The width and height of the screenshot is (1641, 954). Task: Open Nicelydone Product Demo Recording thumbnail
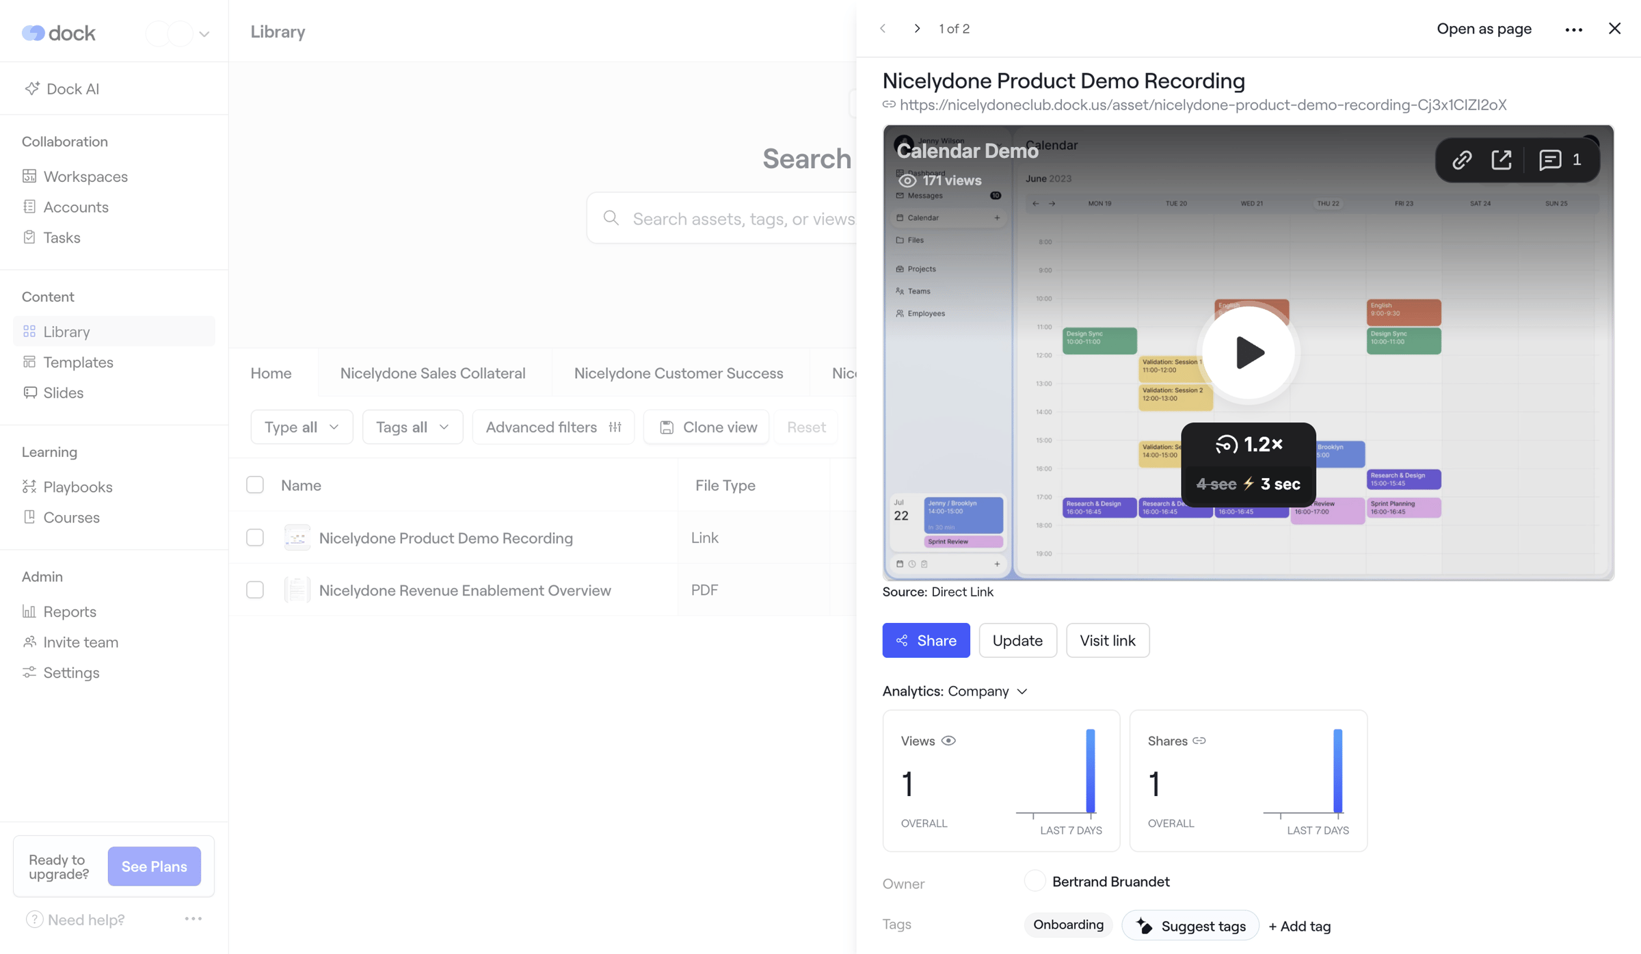click(x=297, y=538)
